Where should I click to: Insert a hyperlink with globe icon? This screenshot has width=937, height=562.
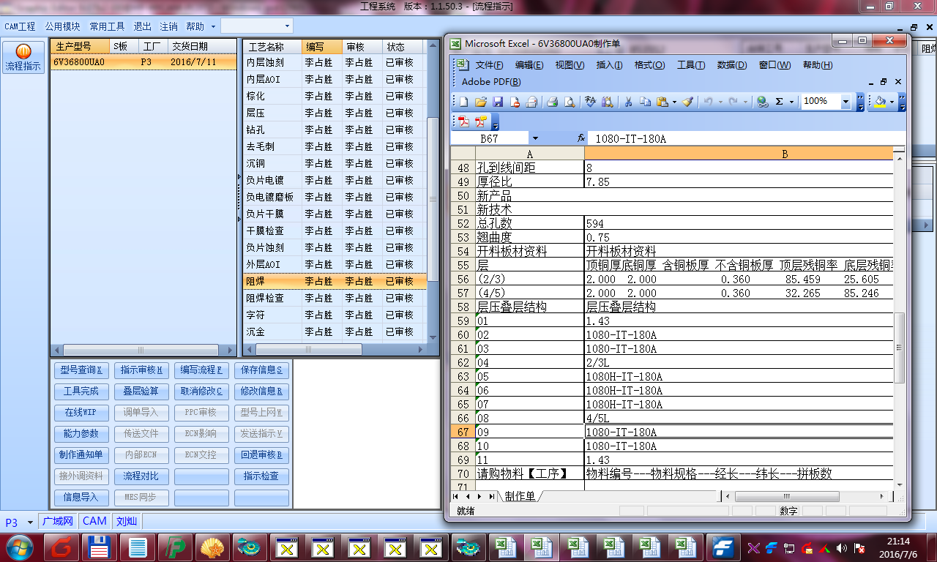pos(762,102)
